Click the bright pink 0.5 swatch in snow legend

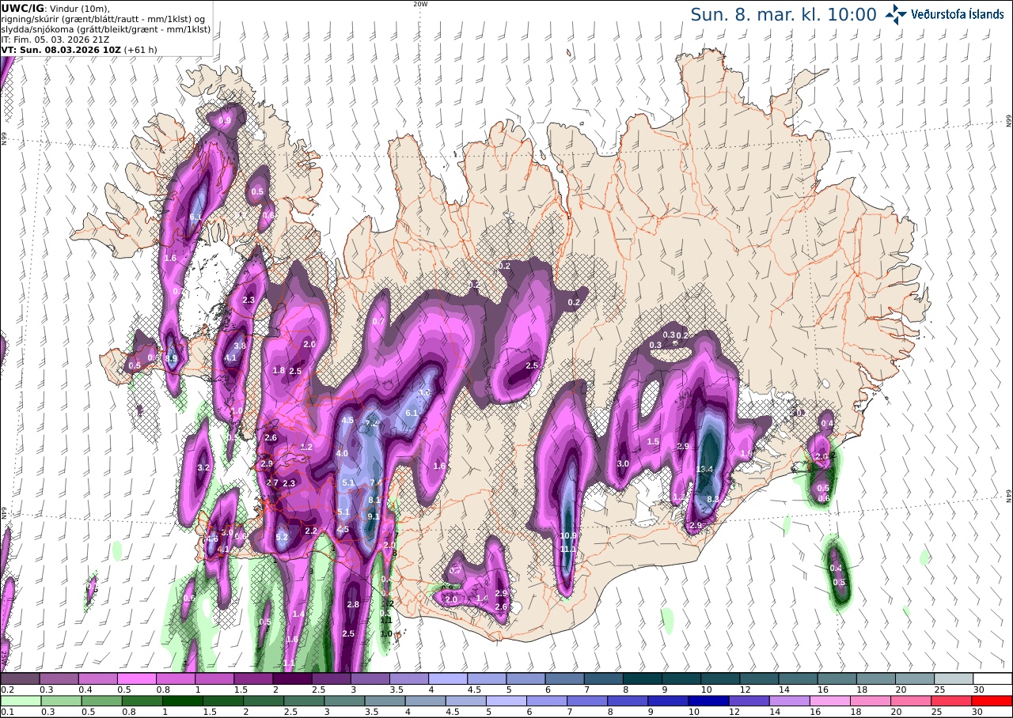click(x=136, y=678)
